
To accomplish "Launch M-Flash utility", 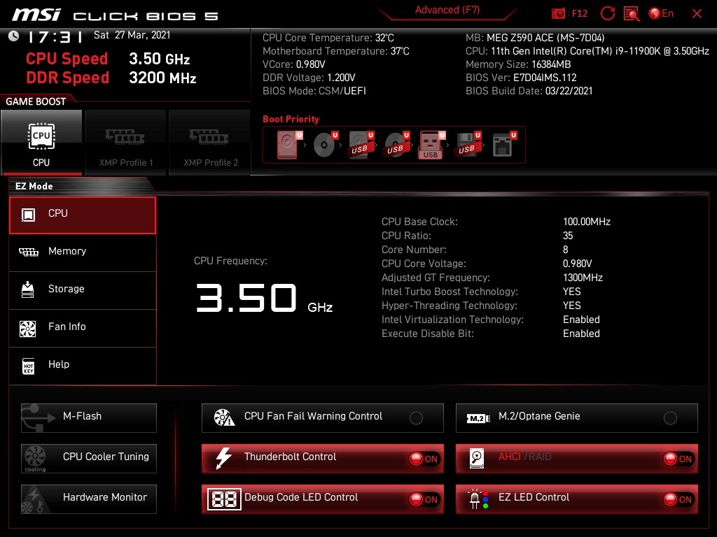I will click(x=89, y=418).
